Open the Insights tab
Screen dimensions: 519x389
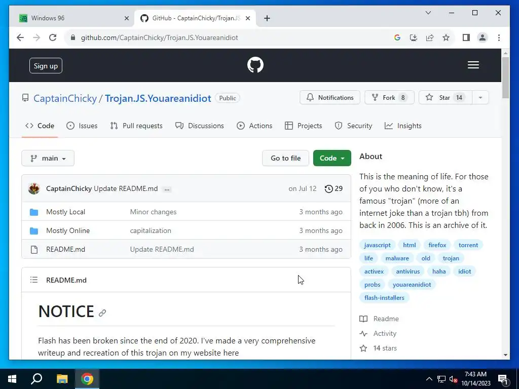(403, 126)
